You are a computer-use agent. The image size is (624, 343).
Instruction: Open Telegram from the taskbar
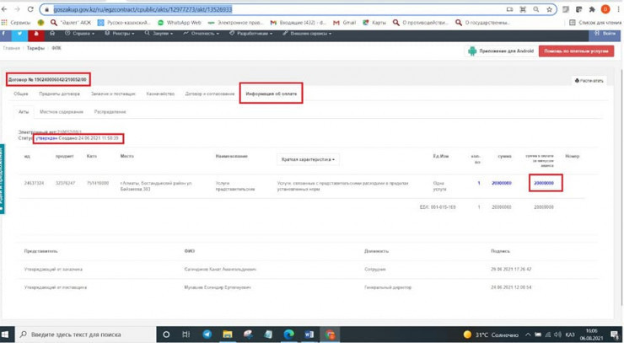pyautogui.click(x=207, y=335)
